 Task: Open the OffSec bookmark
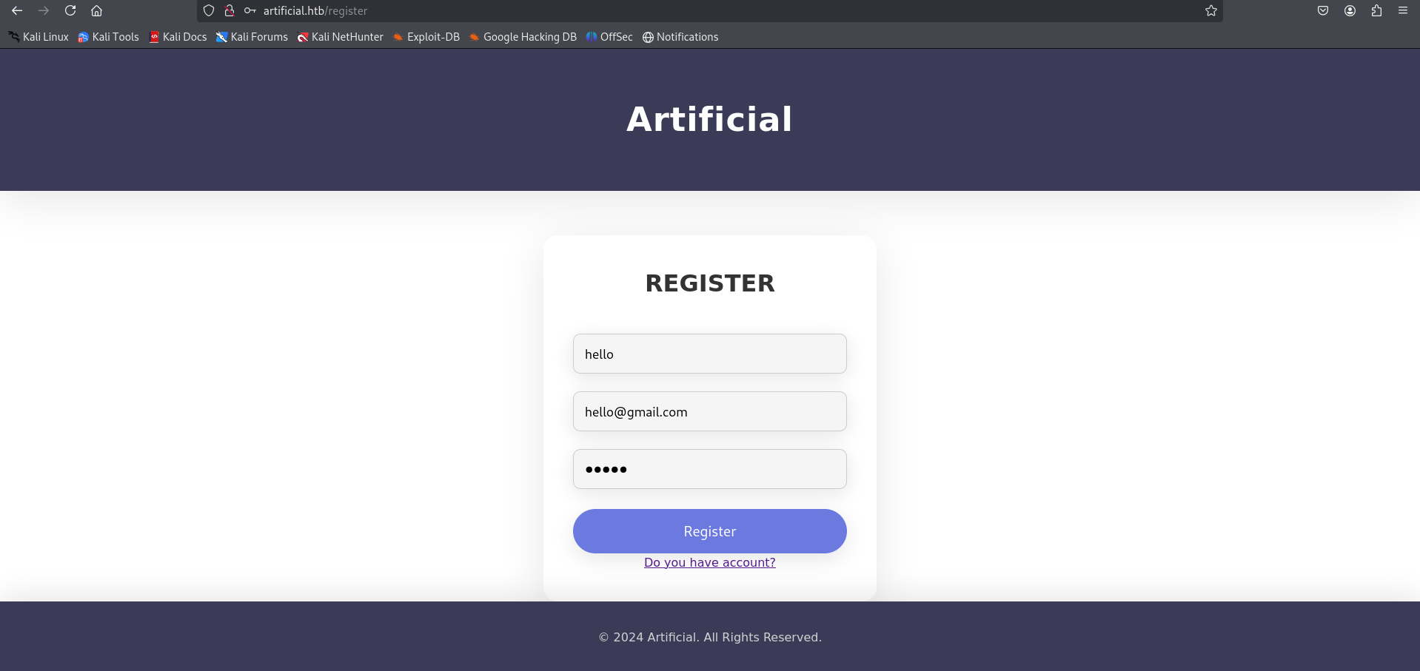point(609,37)
